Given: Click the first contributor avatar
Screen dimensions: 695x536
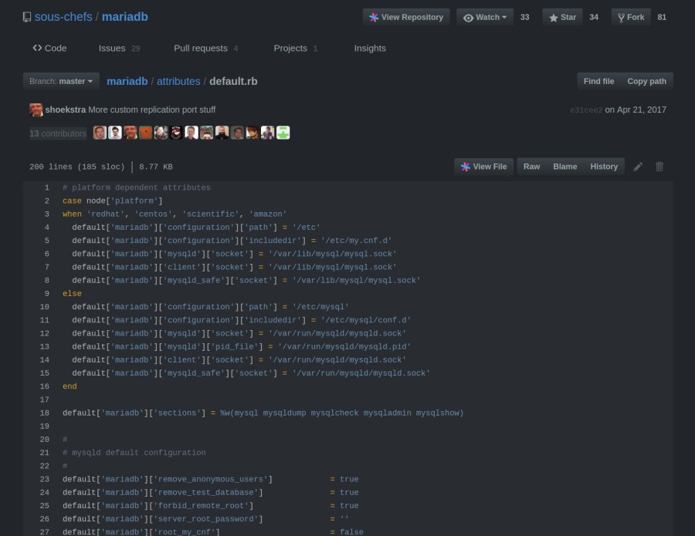Looking at the screenshot, I should (x=100, y=133).
